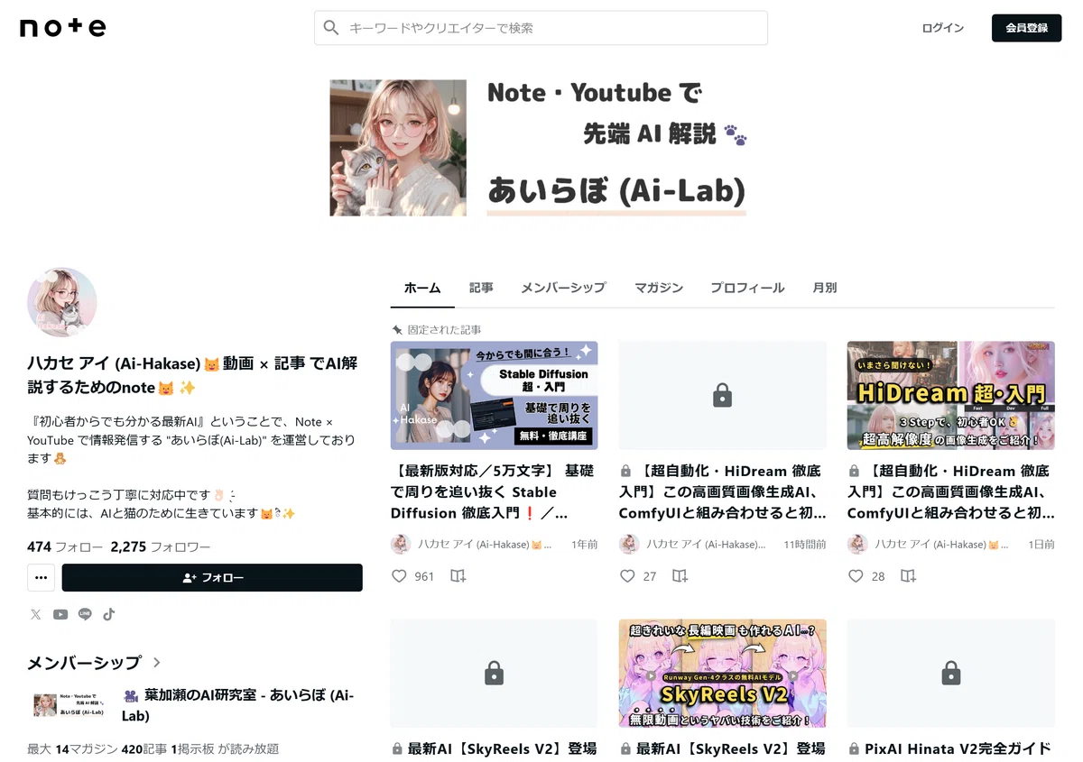Open the LINE social icon
This screenshot has height=762, width=1083.
[x=85, y=614]
